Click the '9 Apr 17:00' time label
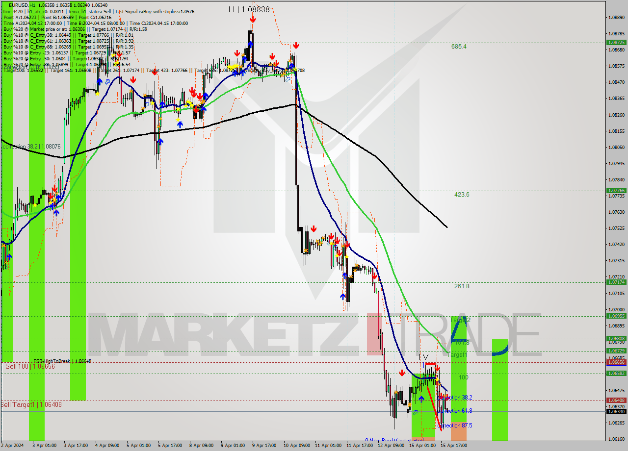Screen dimensions: 628x451 pos(264,446)
